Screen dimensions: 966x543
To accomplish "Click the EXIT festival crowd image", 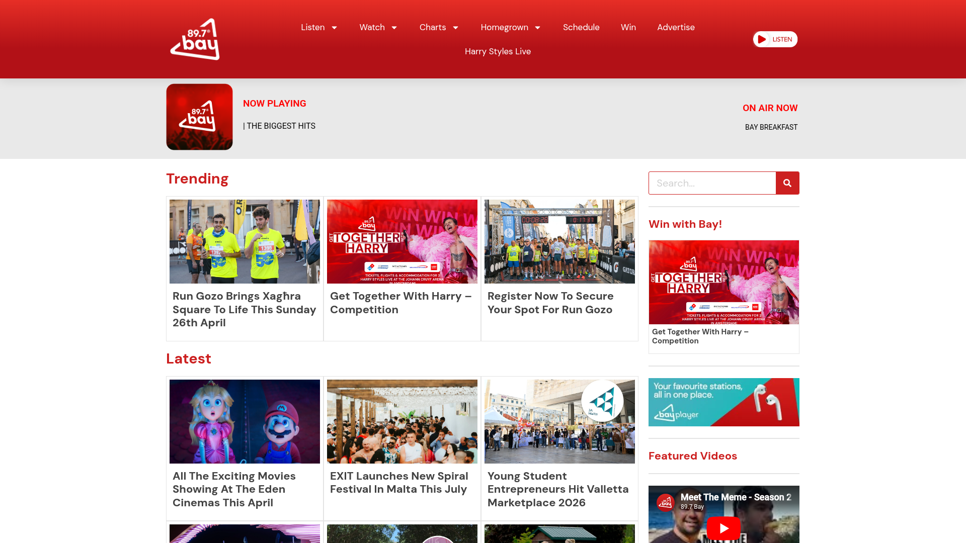I will [x=402, y=421].
